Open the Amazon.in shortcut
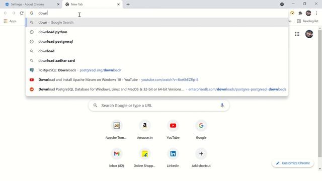Screen dimensions: 322x181 pyautogui.click(x=144, y=130)
